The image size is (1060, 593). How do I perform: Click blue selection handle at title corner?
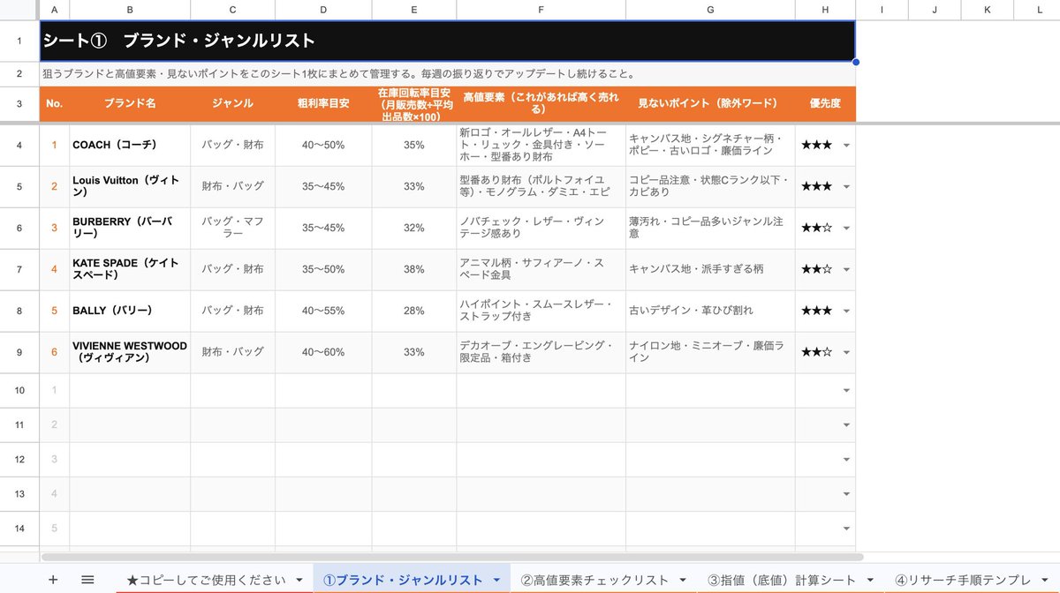coord(855,62)
